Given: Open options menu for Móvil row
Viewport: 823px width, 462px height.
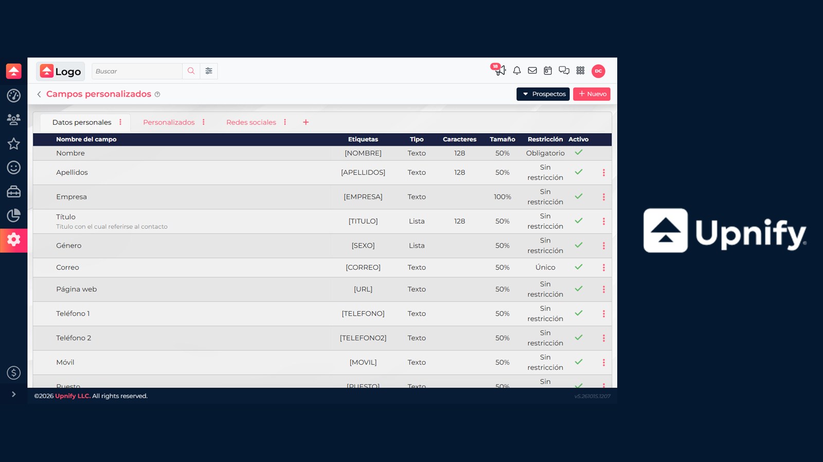Looking at the screenshot, I should [x=604, y=362].
